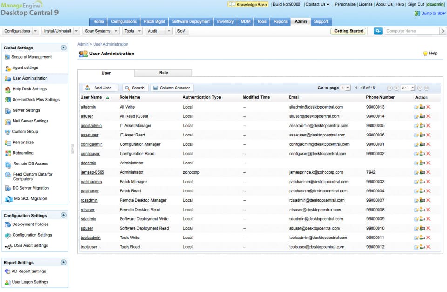The height and width of the screenshot is (292, 447).
Task: Collapse the Global Settings panel
Action: (63, 48)
